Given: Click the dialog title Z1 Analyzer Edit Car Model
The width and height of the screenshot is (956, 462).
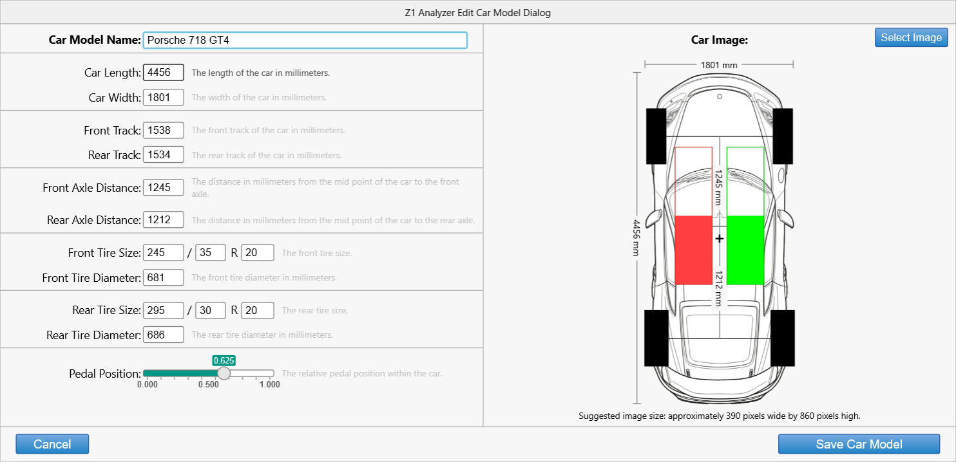Looking at the screenshot, I should (x=477, y=12).
